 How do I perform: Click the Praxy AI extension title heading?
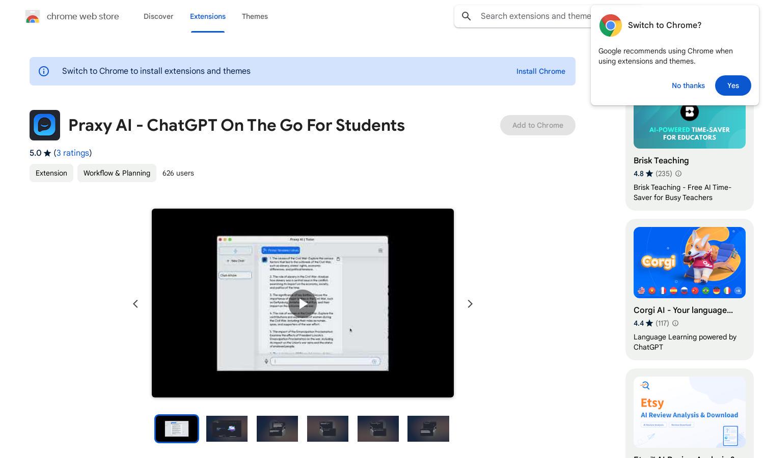(236, 125)
